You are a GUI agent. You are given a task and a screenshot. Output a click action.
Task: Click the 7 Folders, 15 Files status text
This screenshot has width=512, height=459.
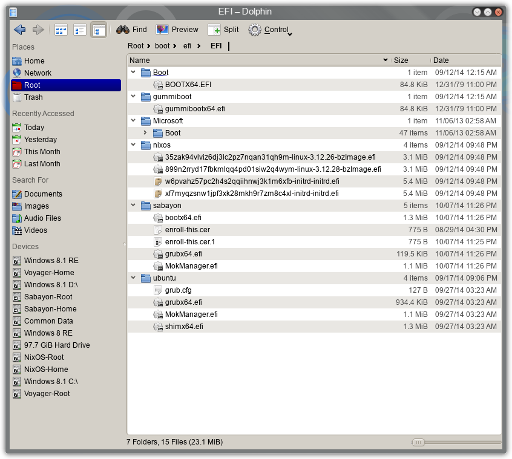click(x=174, y=442)
